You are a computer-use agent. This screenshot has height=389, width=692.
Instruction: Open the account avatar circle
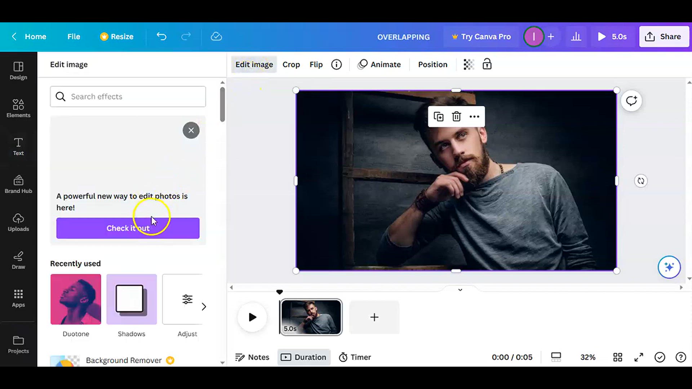[534, 36]
